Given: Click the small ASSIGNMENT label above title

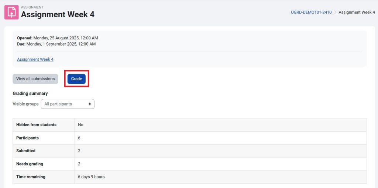Looking at the screenshot, I should pyautogui.click(x=32, y=7).
